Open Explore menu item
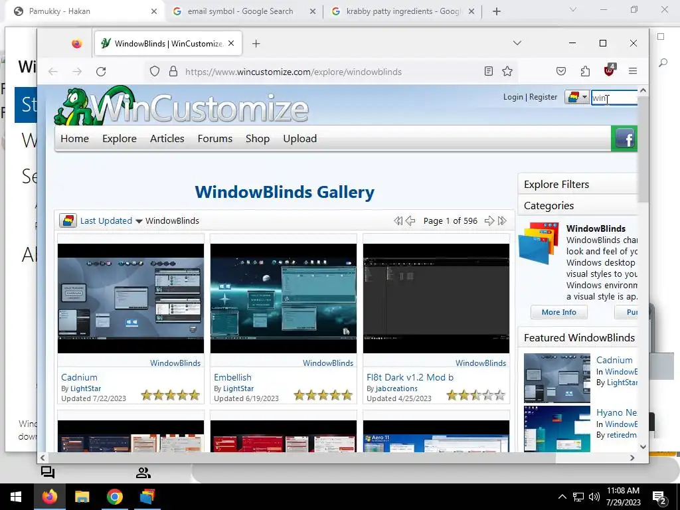The width and height of the screenshot is (680, 510). coord(120,139)
